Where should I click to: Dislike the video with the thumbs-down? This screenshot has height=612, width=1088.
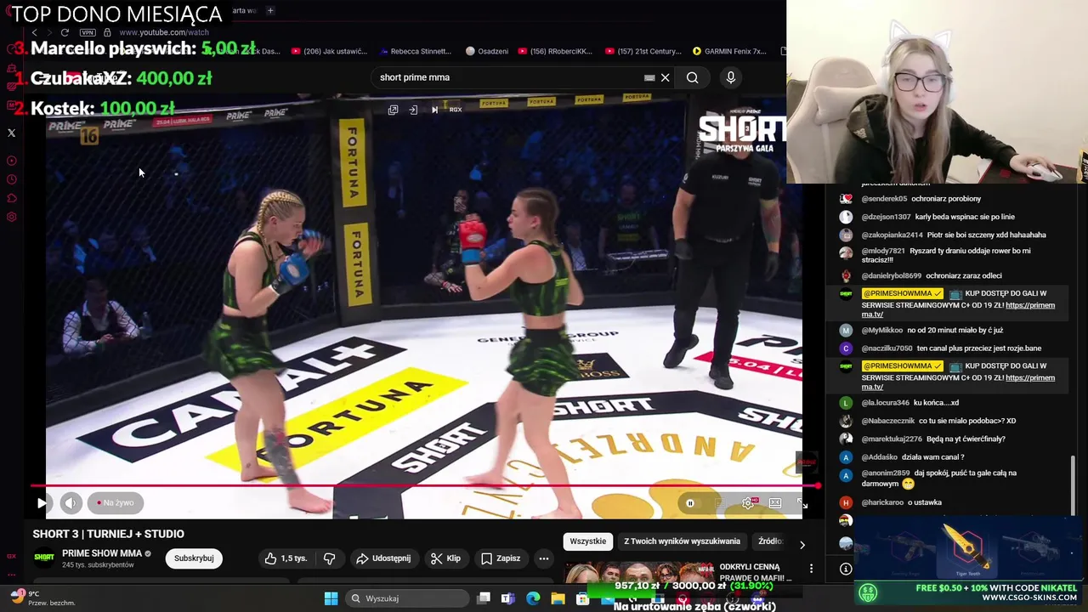[x=330, y=558]
